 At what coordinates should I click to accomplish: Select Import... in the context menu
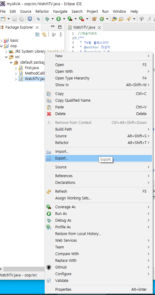click(99, 152)
